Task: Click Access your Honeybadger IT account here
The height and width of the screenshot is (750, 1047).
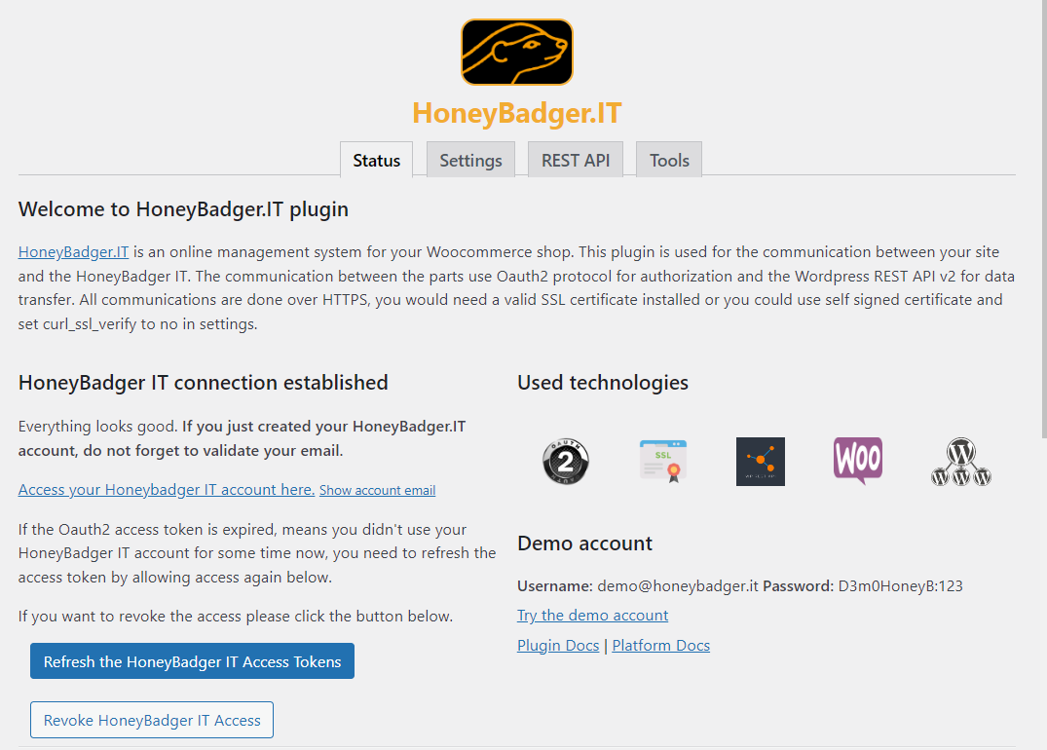Action: [x=166, y=489]
